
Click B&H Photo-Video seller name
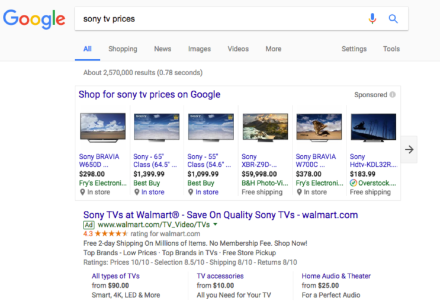tap(265, 183)
